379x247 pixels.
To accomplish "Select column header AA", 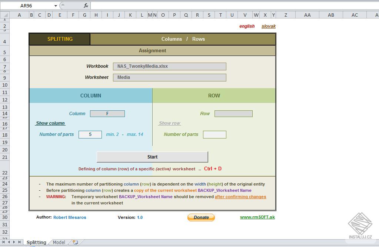I will point(307,15).
